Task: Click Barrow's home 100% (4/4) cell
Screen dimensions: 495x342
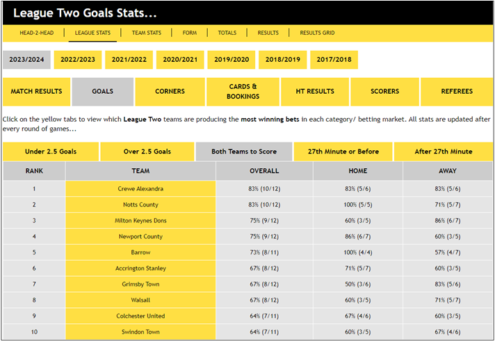Action: [x=357, y=252]
